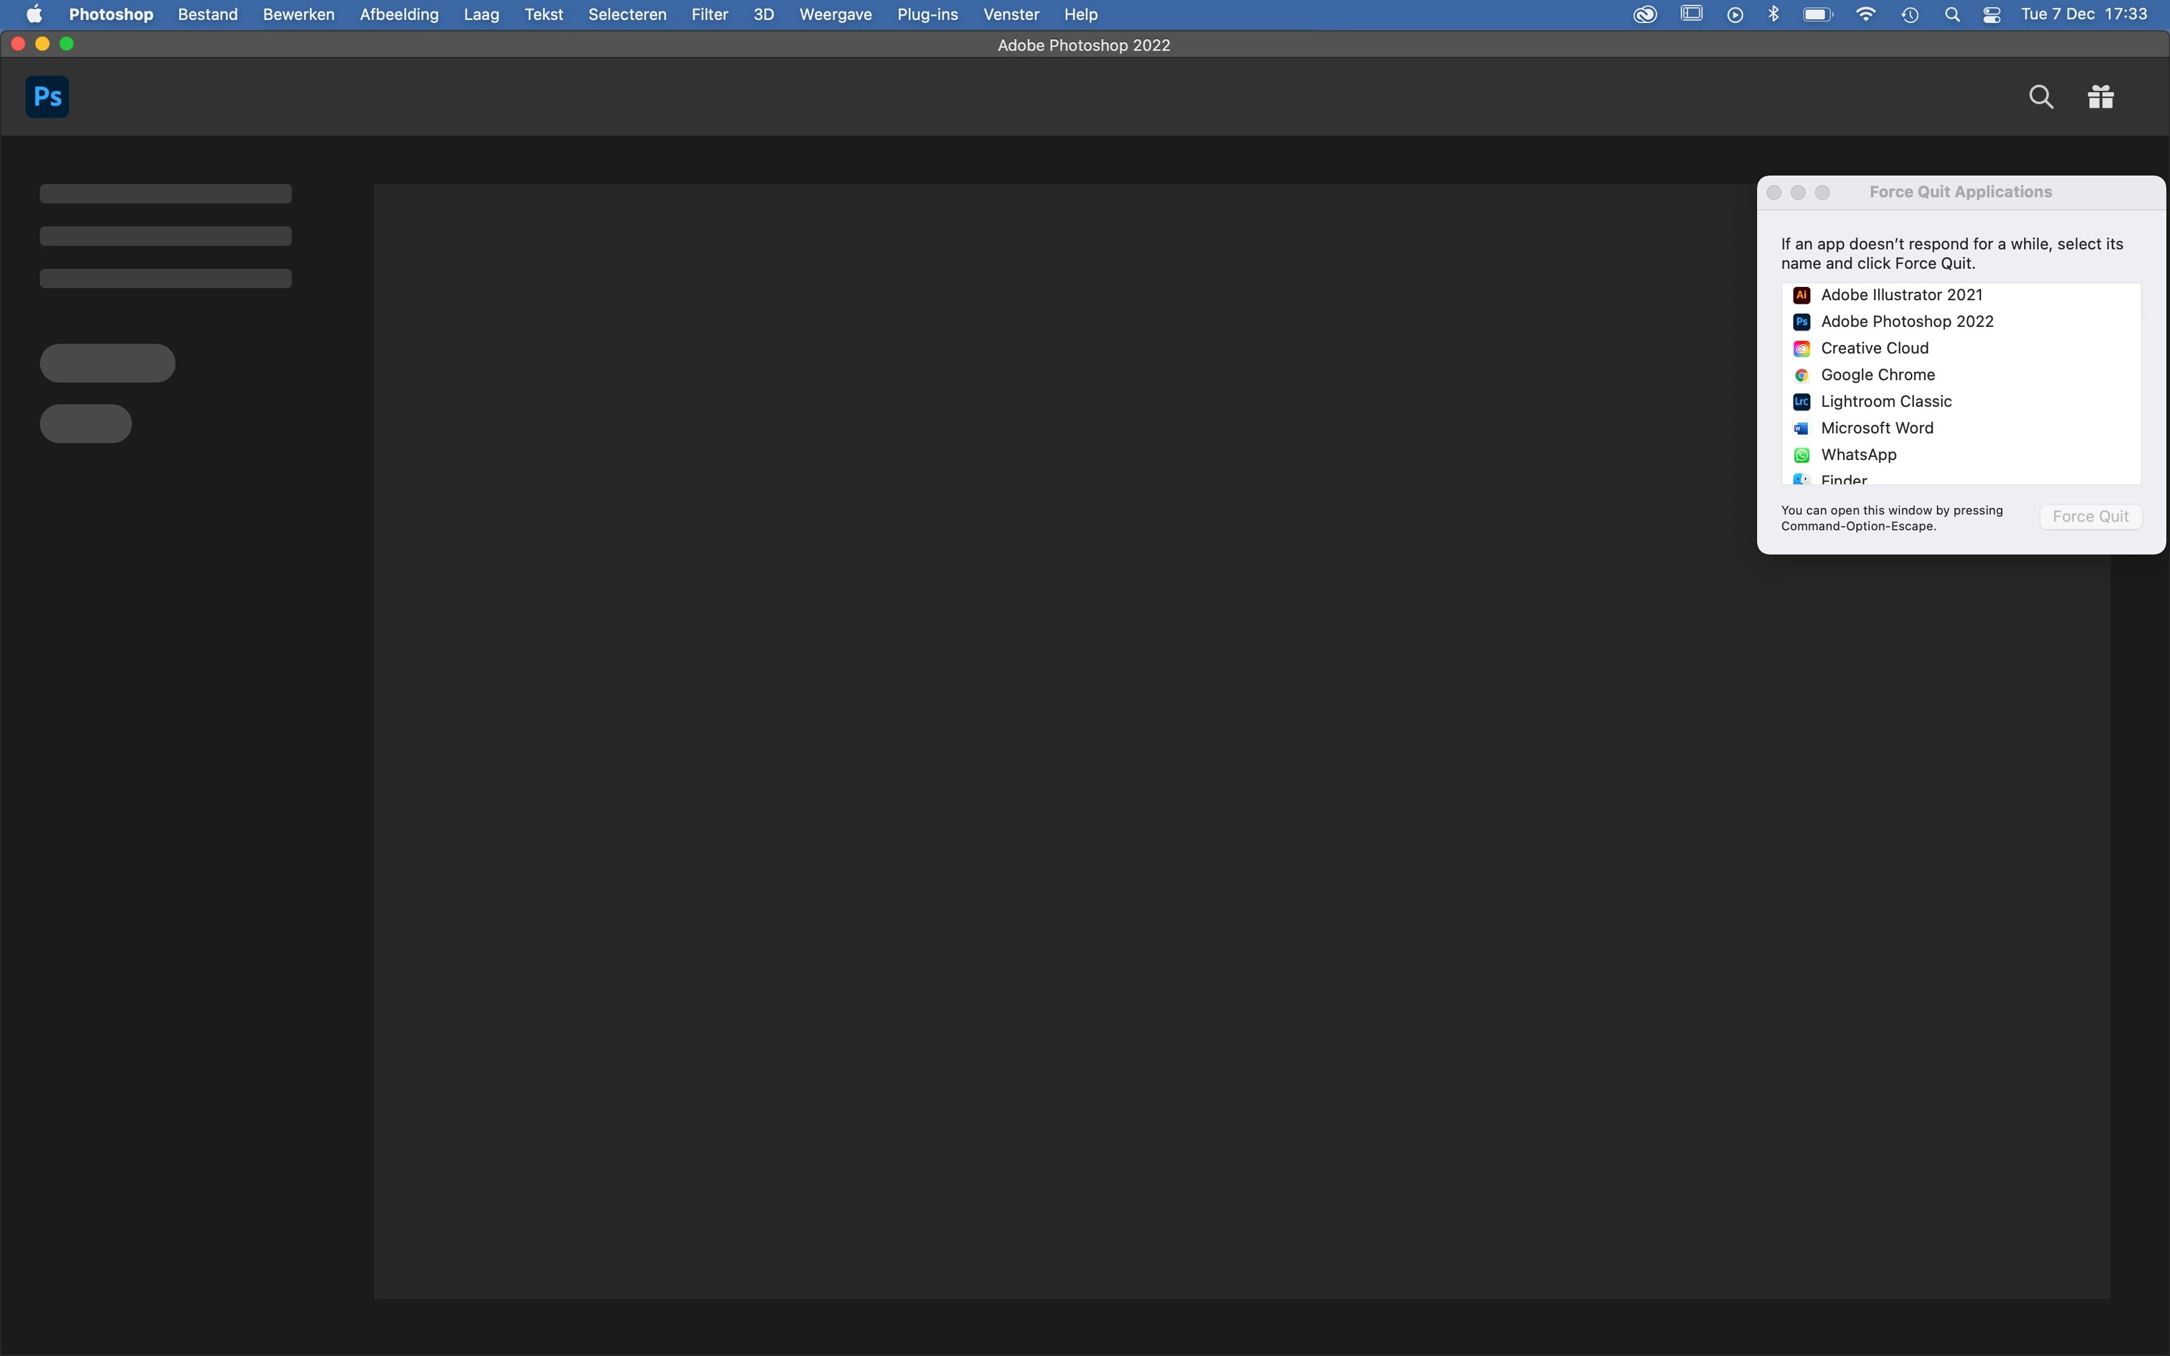Open the Bestand menu
The image size is (2170, 1356).
coord(207,15)
